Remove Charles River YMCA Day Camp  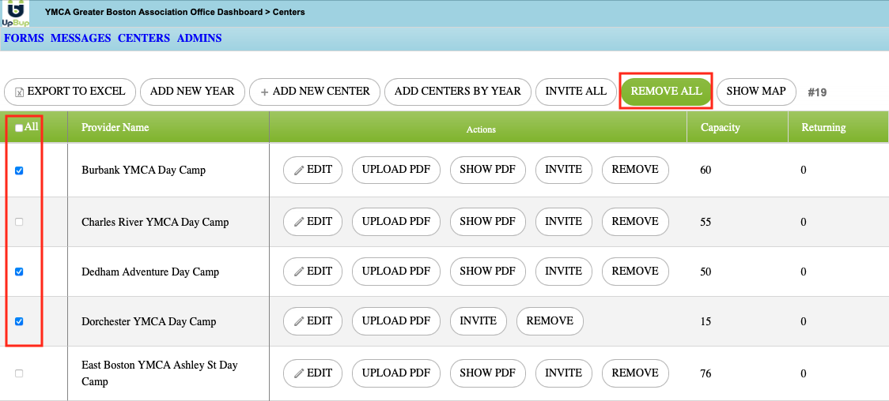pyautogui.click(x=635, y=222)
